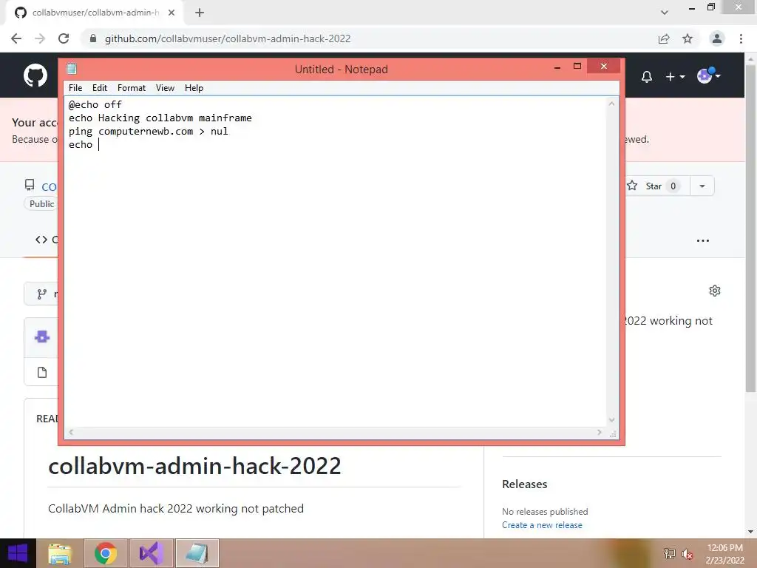757x568 pixels.
Task: Open the File menu in Notepad
Action: tap(75, 88)
